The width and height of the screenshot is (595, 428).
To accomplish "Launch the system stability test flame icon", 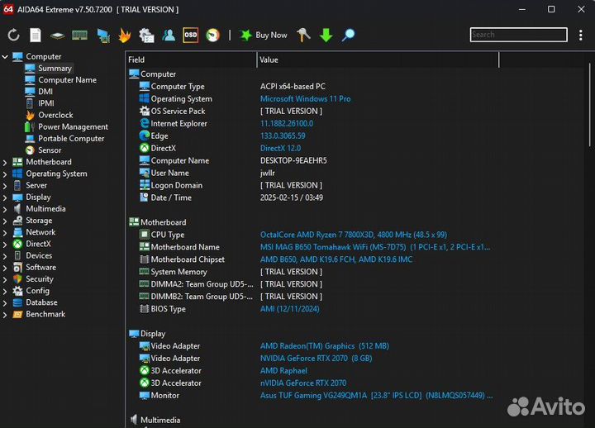I will coord(125,35).
